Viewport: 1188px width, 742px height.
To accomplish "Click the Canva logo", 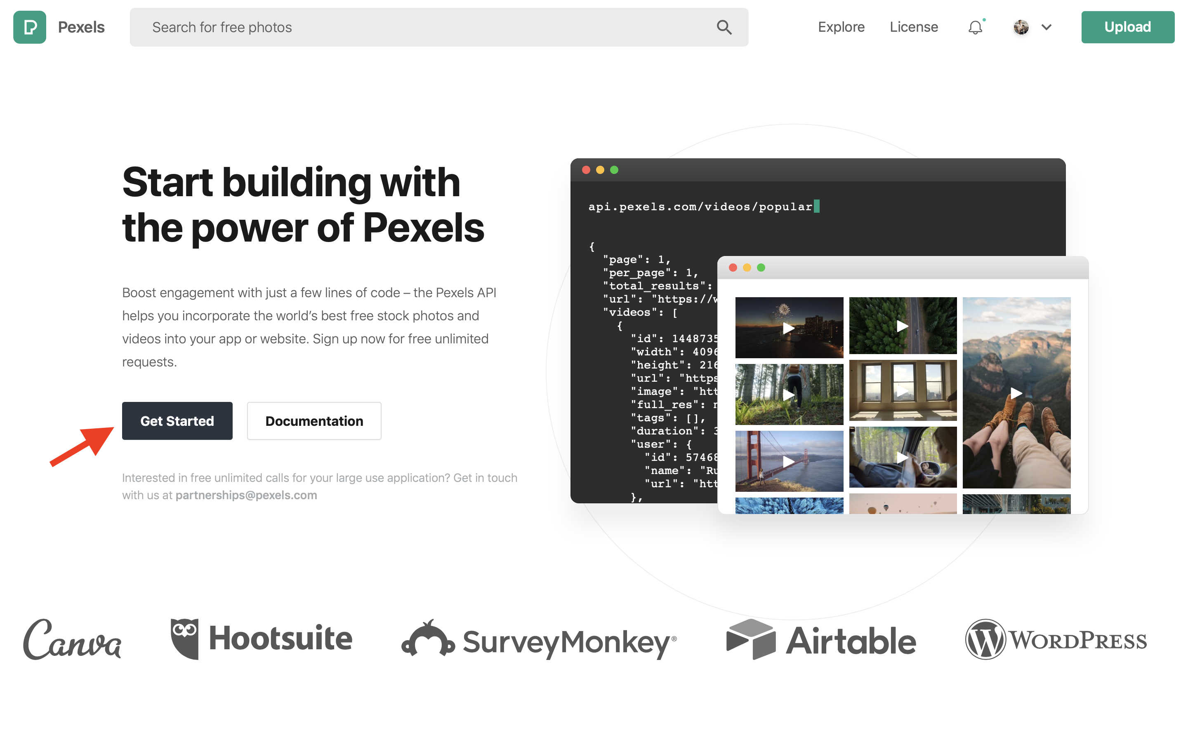I will point(72,639).
